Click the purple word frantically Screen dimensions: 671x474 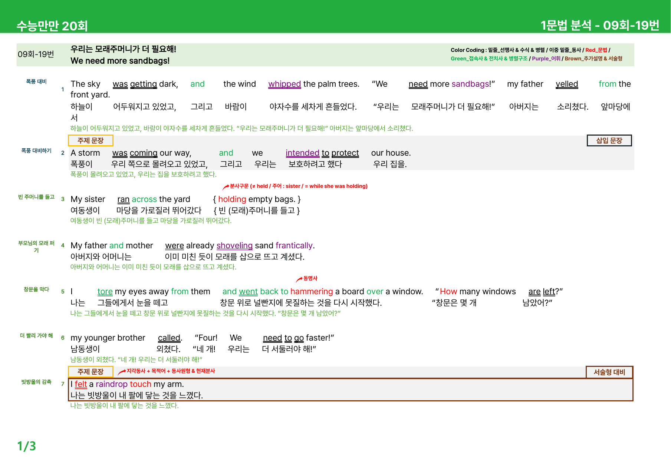coord(294,246)
